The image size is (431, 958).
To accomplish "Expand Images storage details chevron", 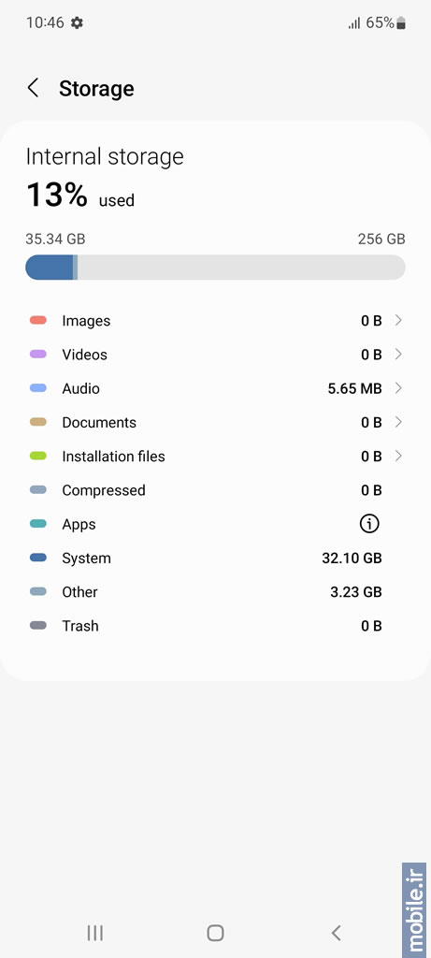I will pos(398,320).
